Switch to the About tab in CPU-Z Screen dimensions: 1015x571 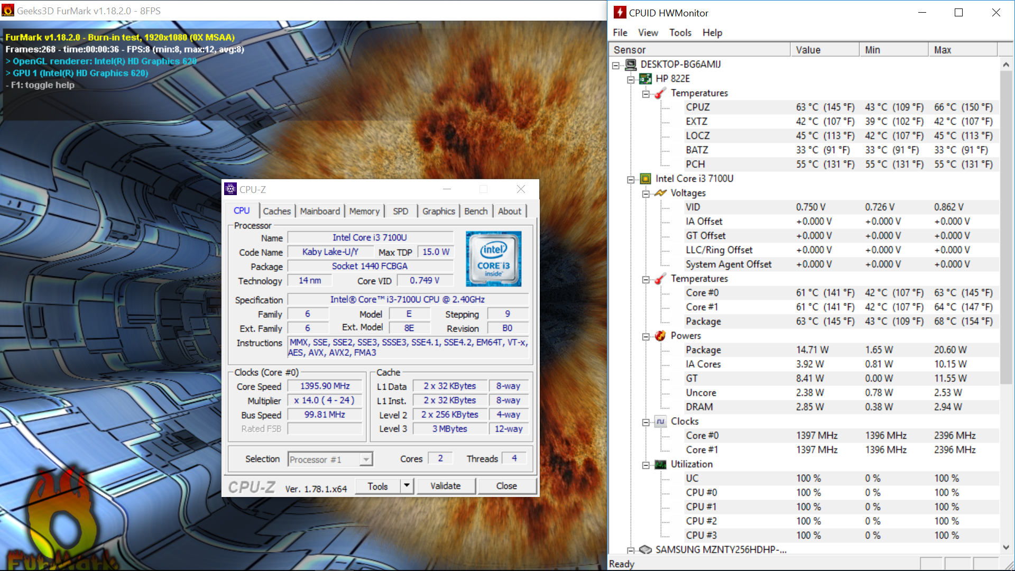510,211
